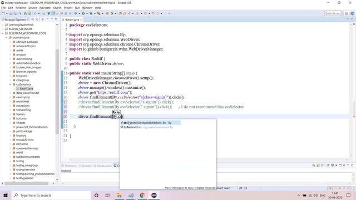Click the Save All toolbar icon
This screenshot has height=200, width=356.
point(15,13)
